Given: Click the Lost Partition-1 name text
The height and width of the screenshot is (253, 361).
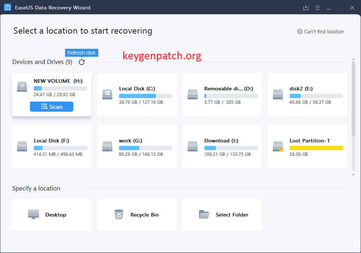Looking at the screenshot, I should pos(309,141).
